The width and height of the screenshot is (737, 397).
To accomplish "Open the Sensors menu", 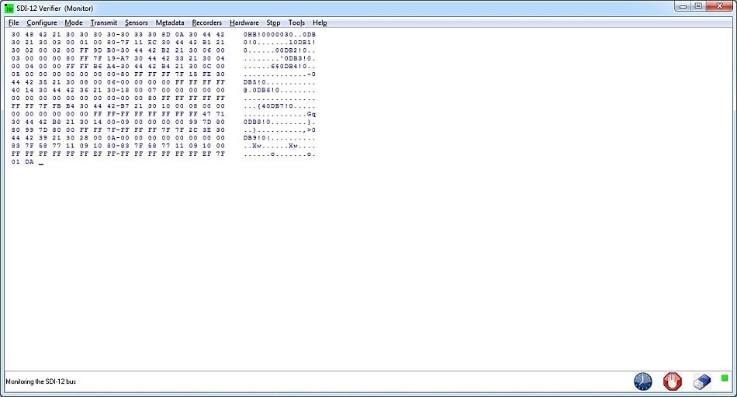I will [x=137, y=22].
